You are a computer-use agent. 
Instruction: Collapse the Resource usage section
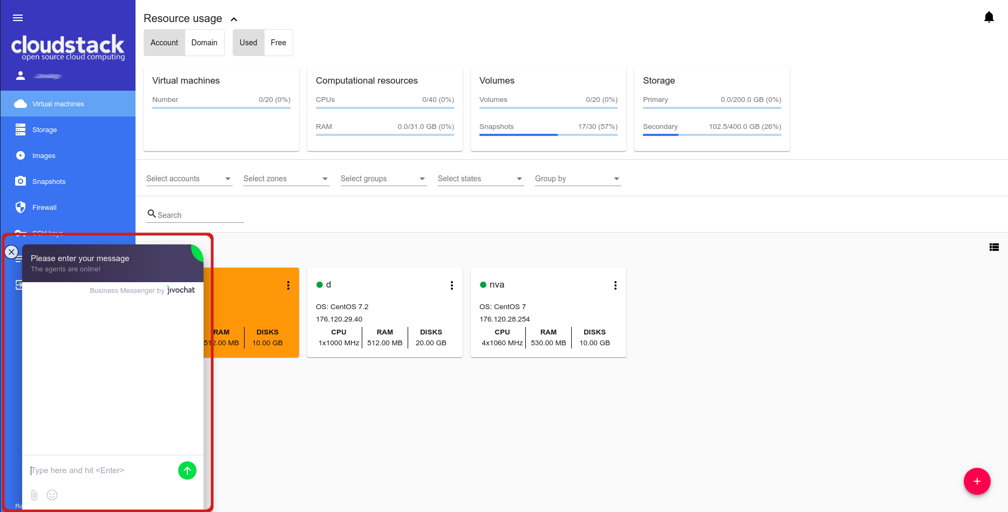[x=234, y=19]
